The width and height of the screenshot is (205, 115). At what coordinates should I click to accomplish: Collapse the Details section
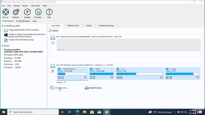[x=2, y=46]
